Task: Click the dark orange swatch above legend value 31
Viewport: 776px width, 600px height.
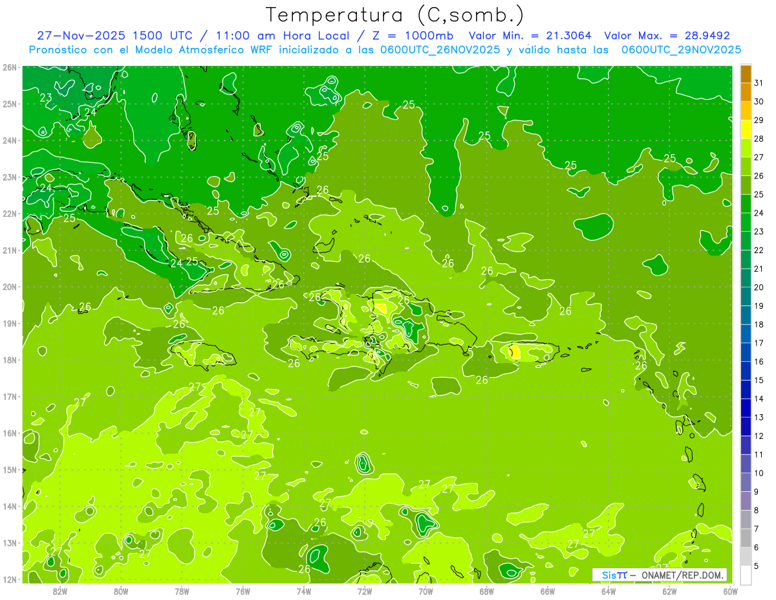Action: tap(746, 74)
